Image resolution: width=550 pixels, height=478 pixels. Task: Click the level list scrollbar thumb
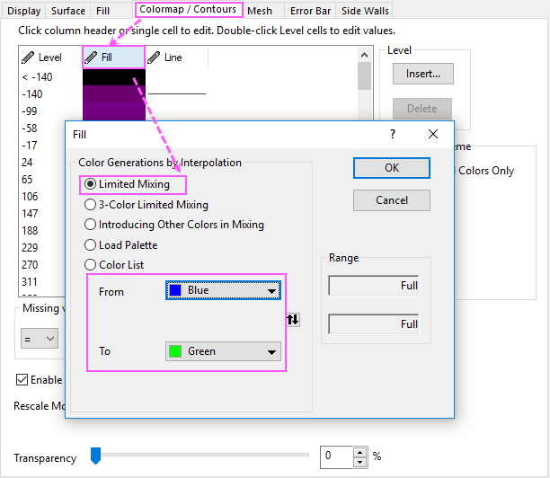(x=365, y=76)
